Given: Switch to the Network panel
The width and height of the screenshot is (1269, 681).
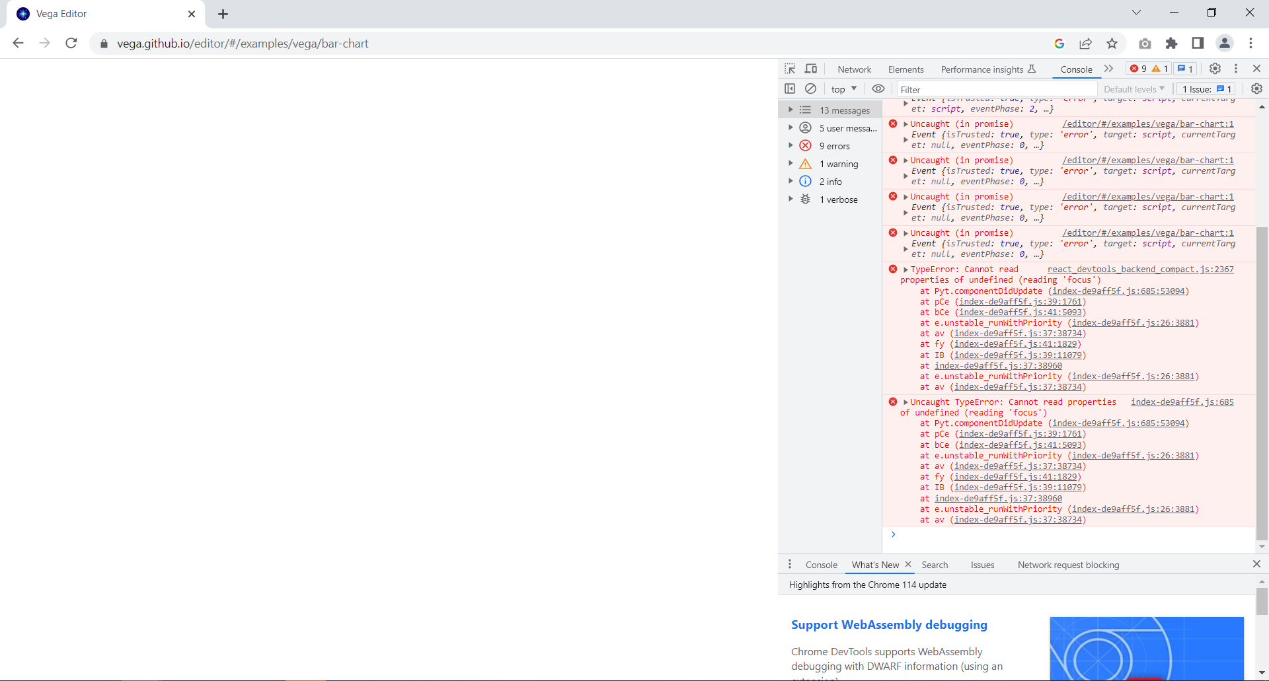Looking at the screenshot, I should tap(854, 68).
